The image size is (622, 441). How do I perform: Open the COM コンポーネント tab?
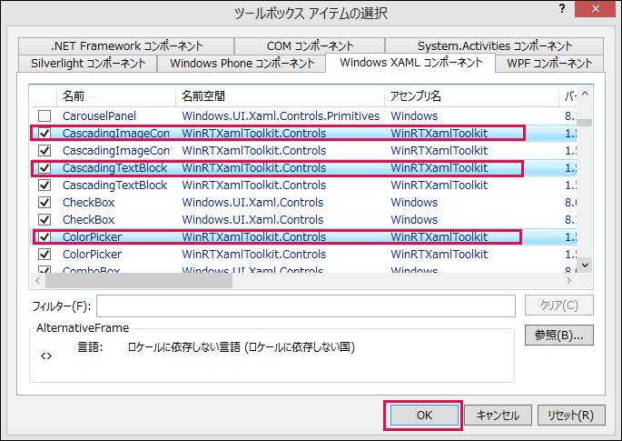[x=310, y=46]
